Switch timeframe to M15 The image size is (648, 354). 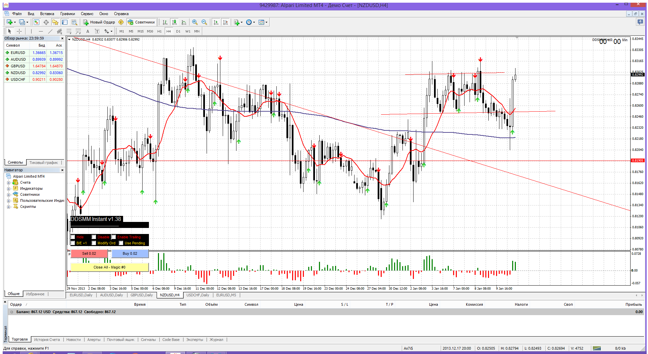coord(141,31)
